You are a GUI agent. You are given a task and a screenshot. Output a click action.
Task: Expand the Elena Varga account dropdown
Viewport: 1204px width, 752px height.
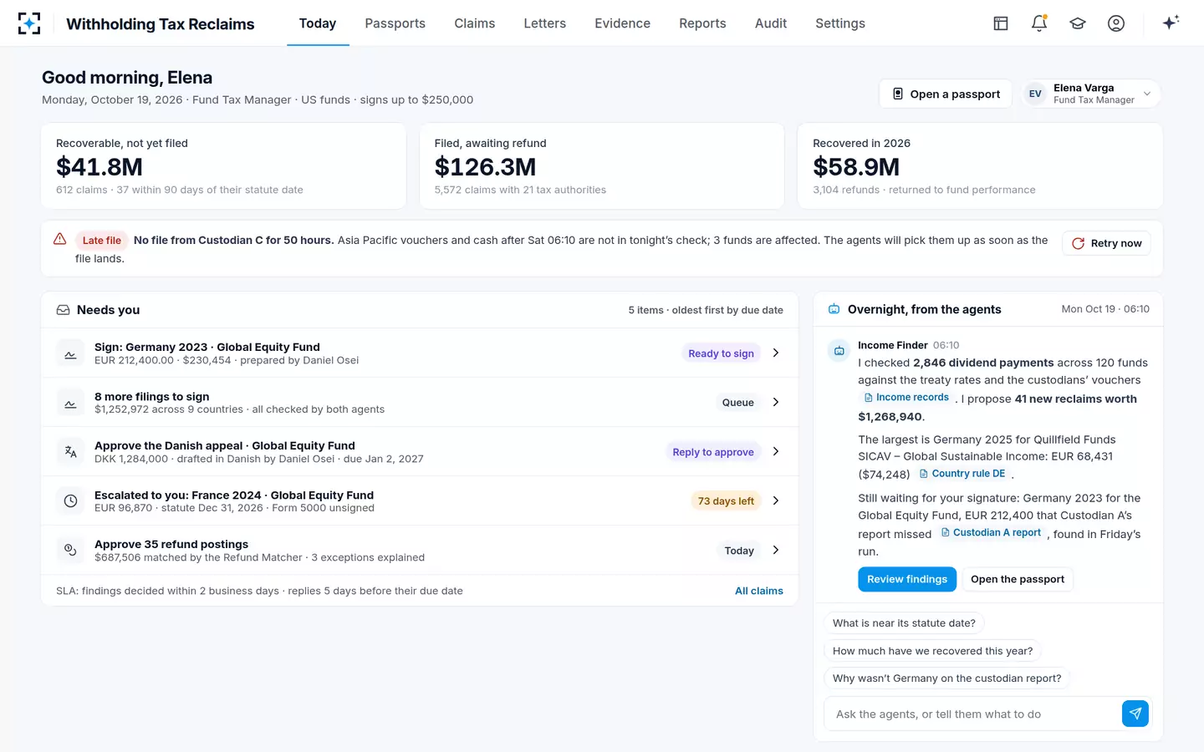(1091, 94)
